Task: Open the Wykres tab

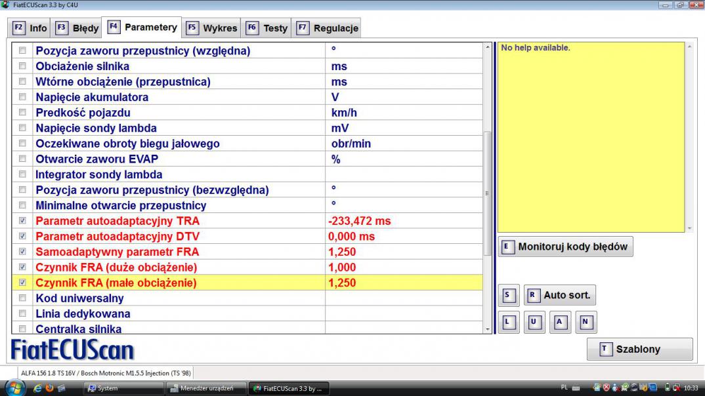Action: tap(212, 28)
